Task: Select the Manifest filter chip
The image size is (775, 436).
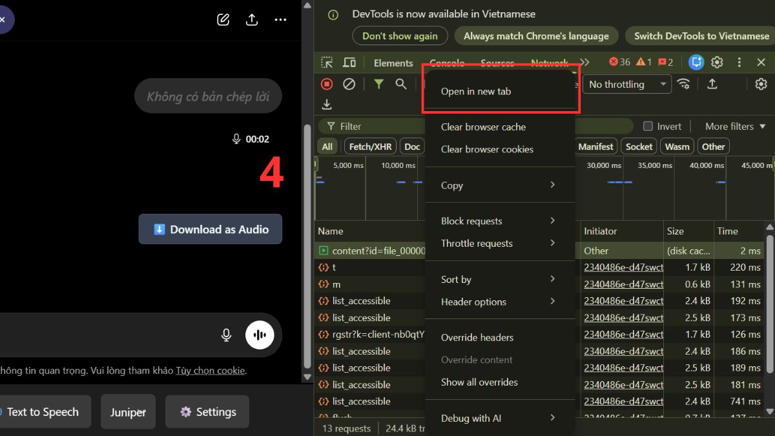Action: click(x=595, y=147)
